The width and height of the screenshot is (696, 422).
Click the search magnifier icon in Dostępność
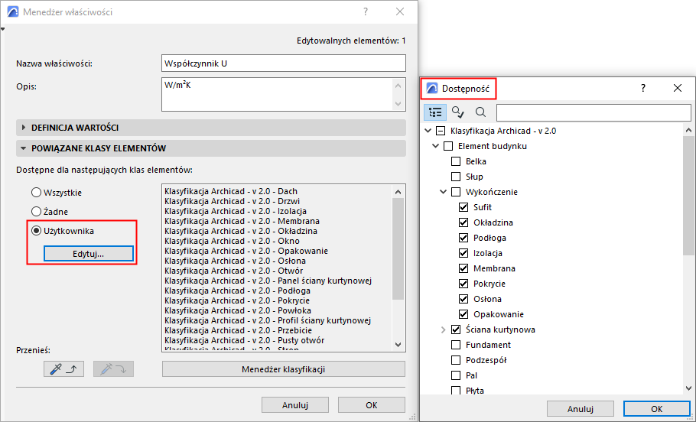point(480,112)
